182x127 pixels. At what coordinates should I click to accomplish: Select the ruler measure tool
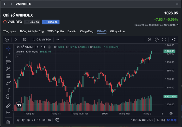pyautogui.click(x=8, y=106)
